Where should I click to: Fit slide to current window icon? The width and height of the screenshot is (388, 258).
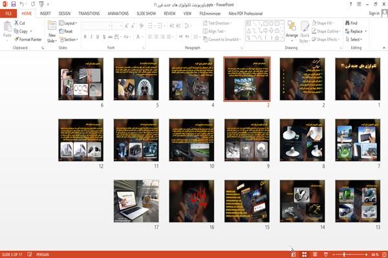(384, 254)
